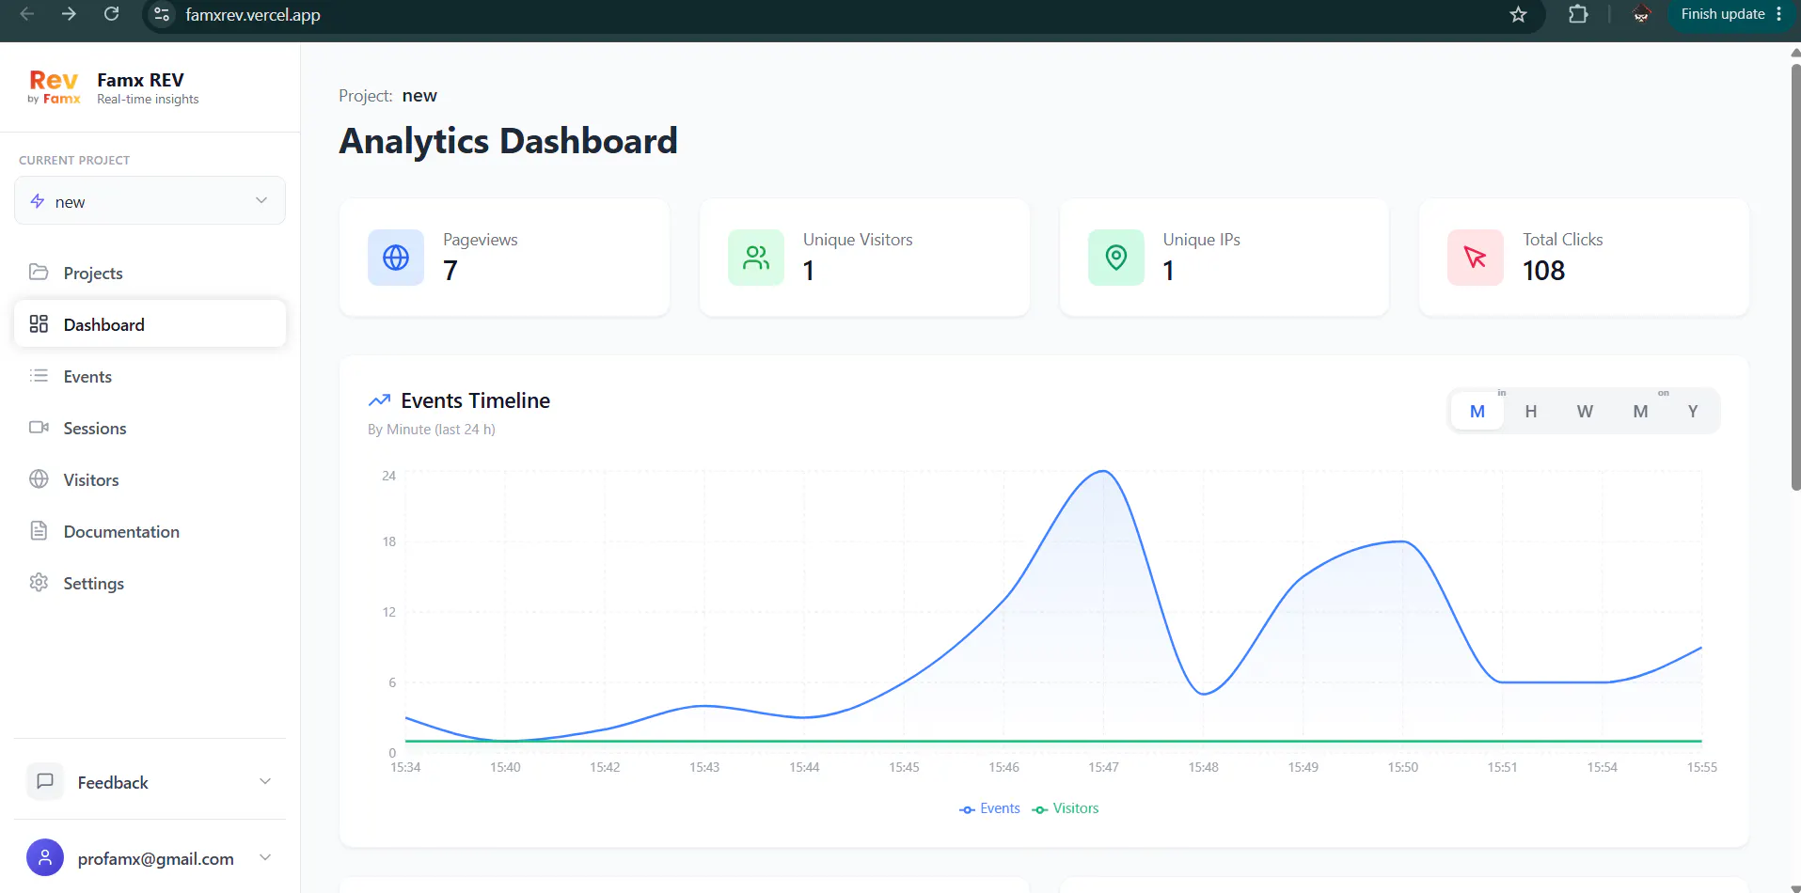
Task: Open Sessions via its camera icon
Action: (x=39, y=428)
